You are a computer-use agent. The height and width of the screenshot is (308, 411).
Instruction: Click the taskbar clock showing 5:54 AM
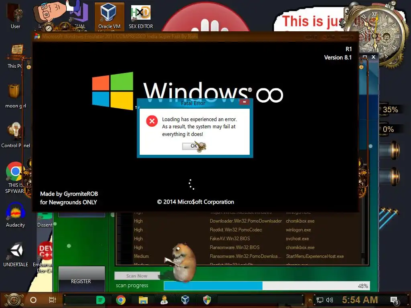360,300
